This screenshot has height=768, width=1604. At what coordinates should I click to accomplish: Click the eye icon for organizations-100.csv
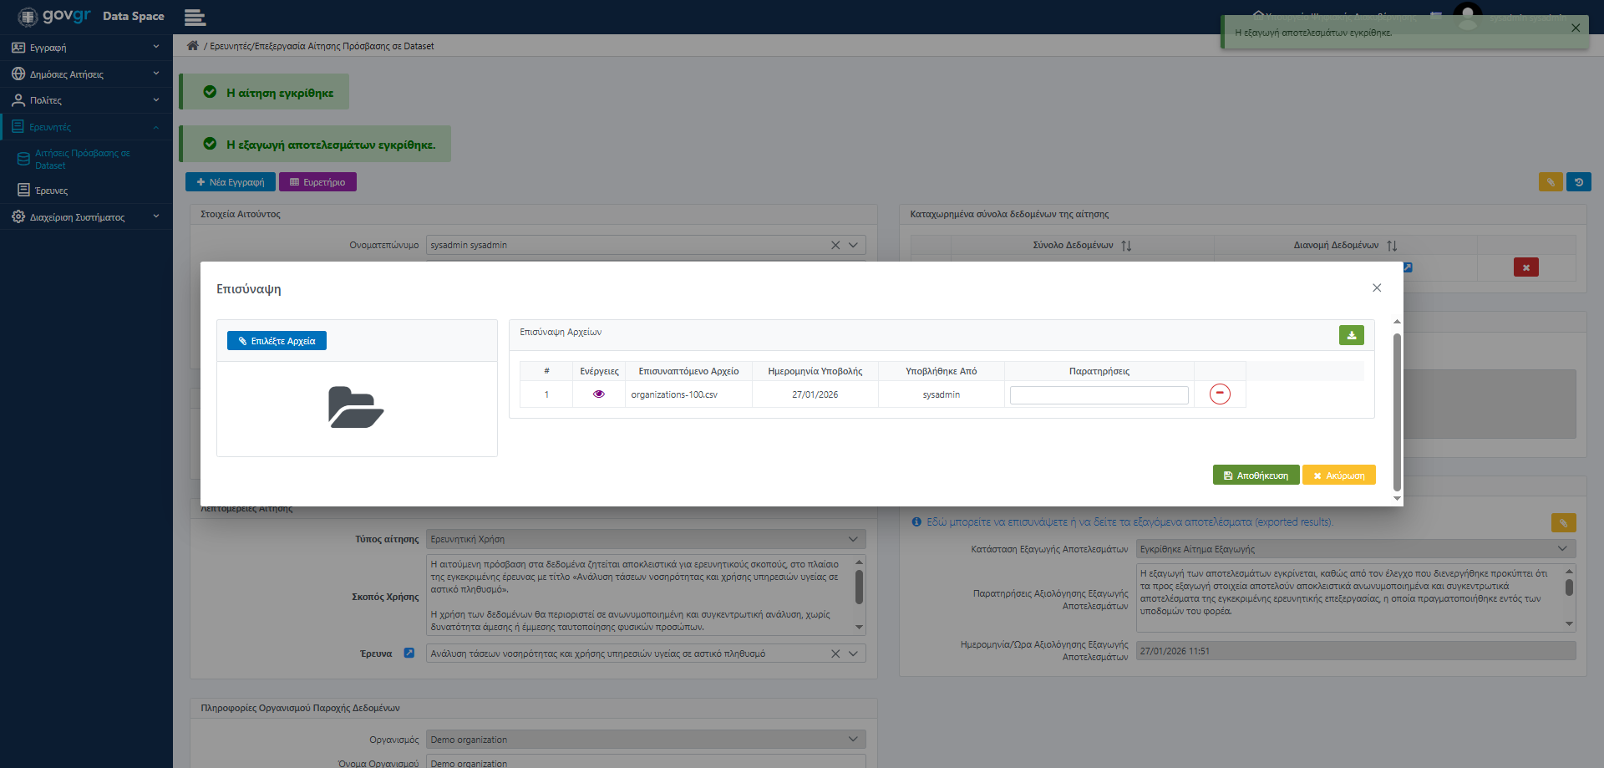pyautogui.click(x=599, y=394)
